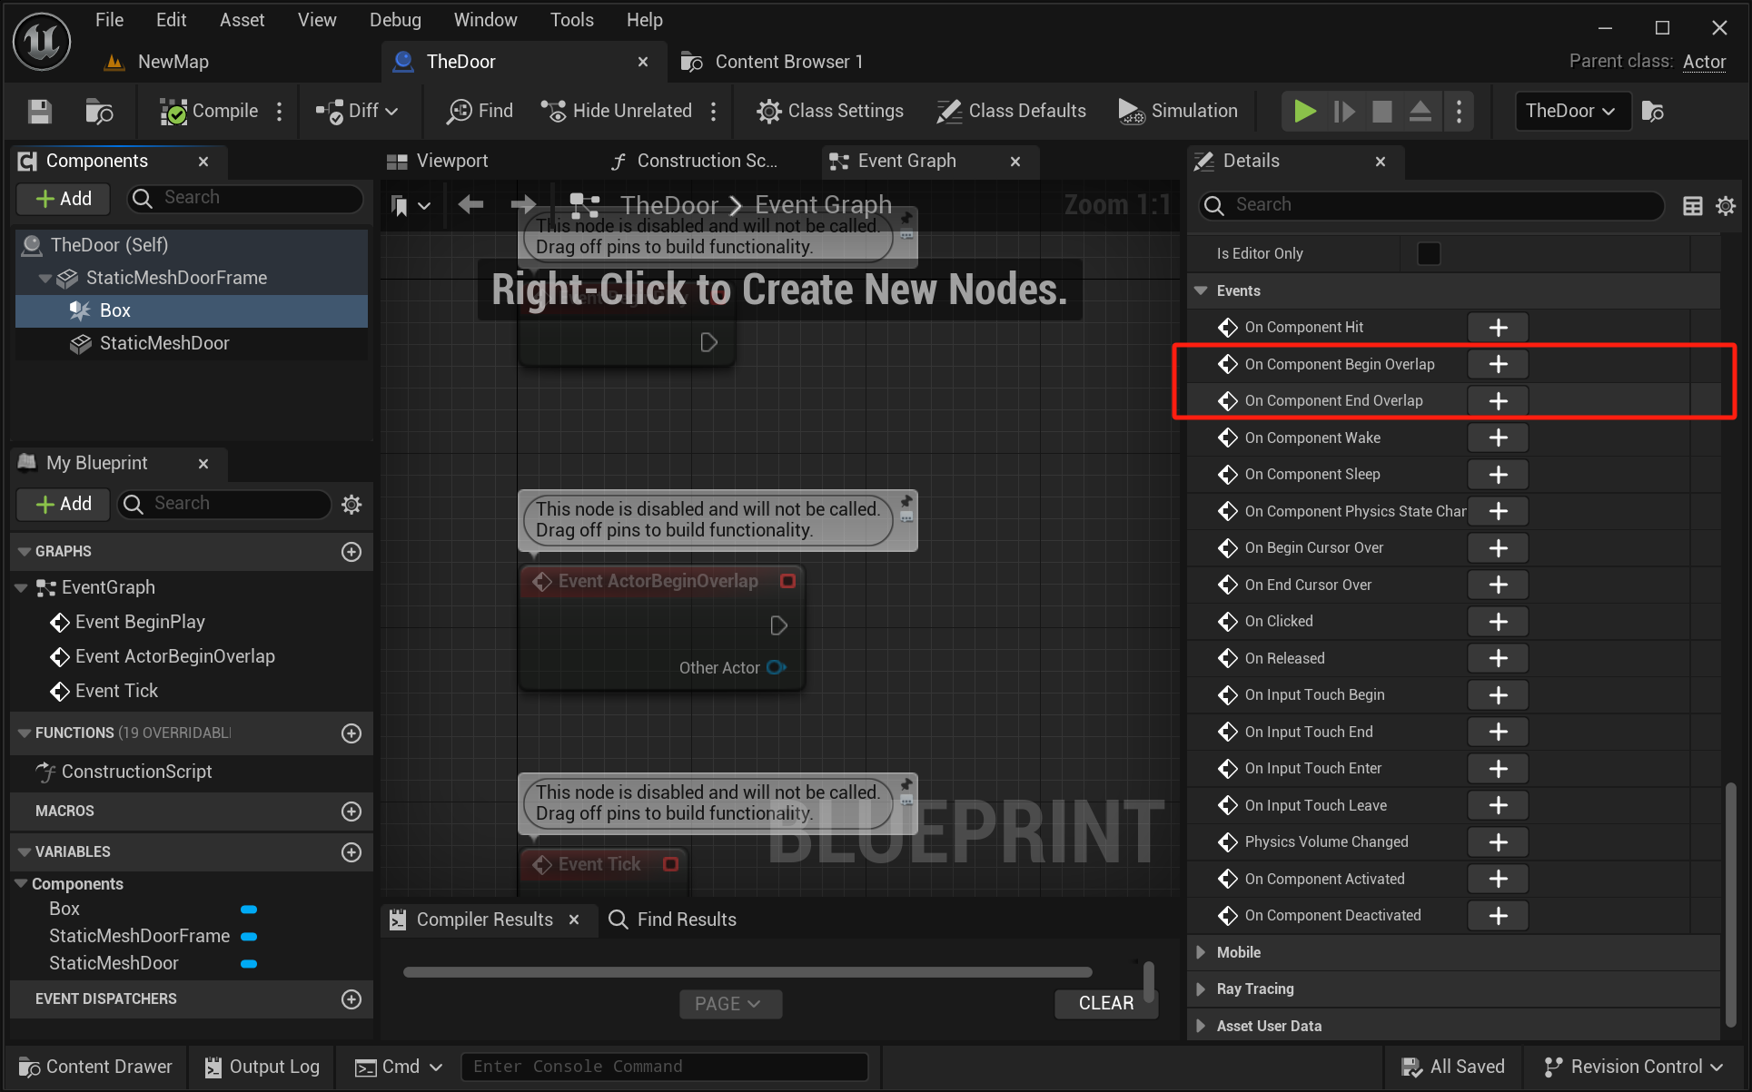Open the Tools menu
Image resolution: width=1752 pixels, height=1092 pixels.
click(x=572, y=20)
